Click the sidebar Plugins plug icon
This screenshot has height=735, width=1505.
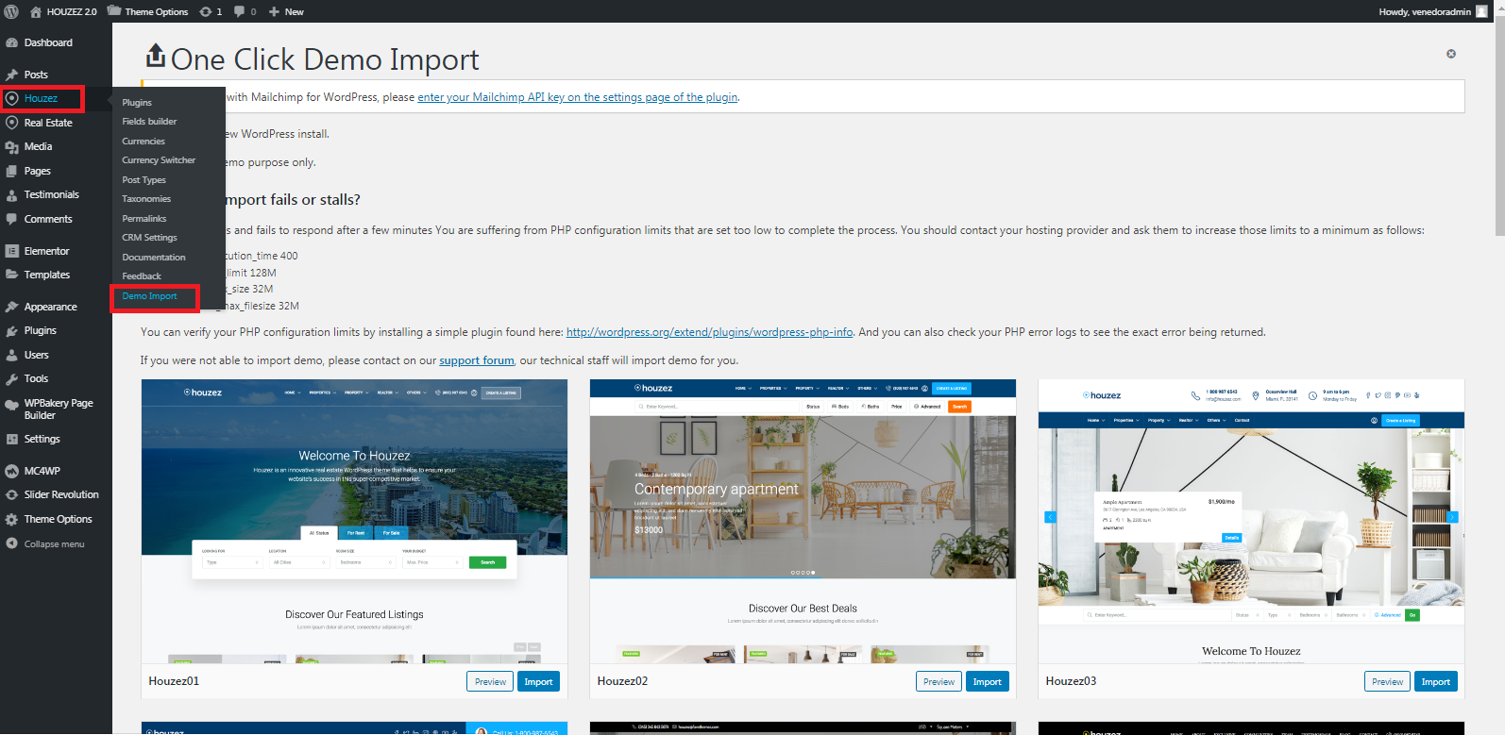coord(12,330)
